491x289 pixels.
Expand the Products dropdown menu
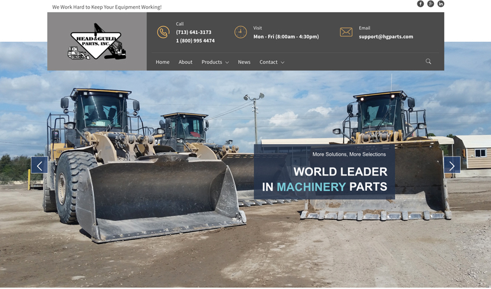(212, 62)
